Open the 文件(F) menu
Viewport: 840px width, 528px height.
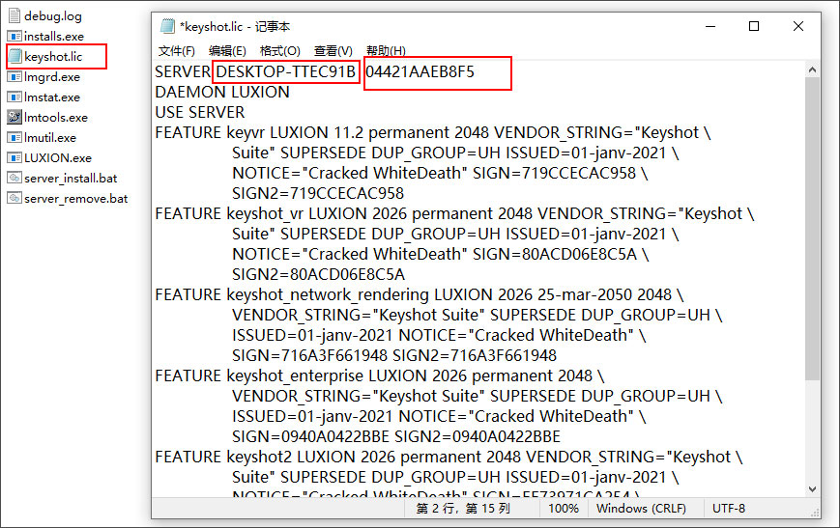click(x=176, y=51)
